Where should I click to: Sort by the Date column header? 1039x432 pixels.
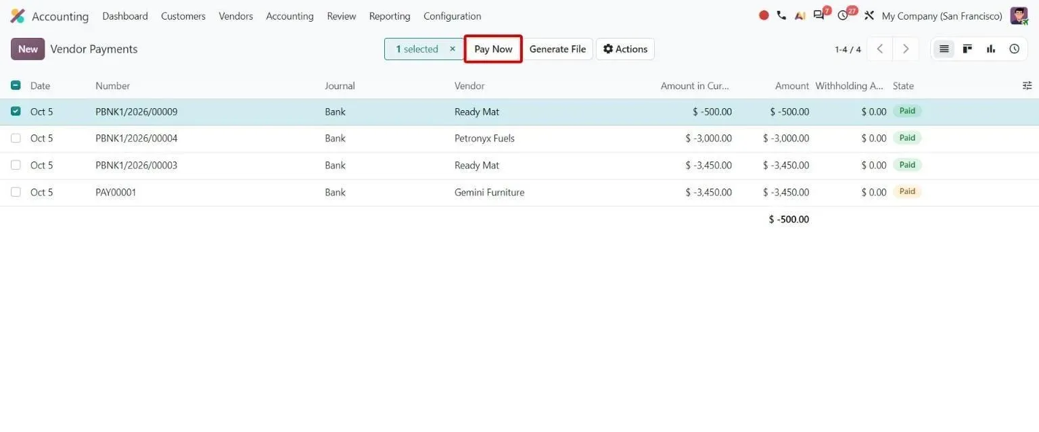[x=40, y=86]
